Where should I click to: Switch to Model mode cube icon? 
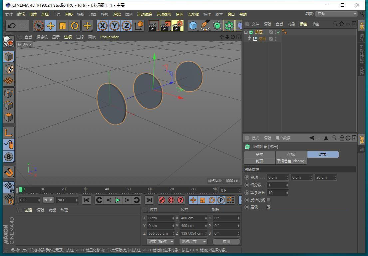[9, 57]
